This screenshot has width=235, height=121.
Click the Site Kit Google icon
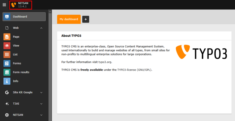tap(7, 92)
